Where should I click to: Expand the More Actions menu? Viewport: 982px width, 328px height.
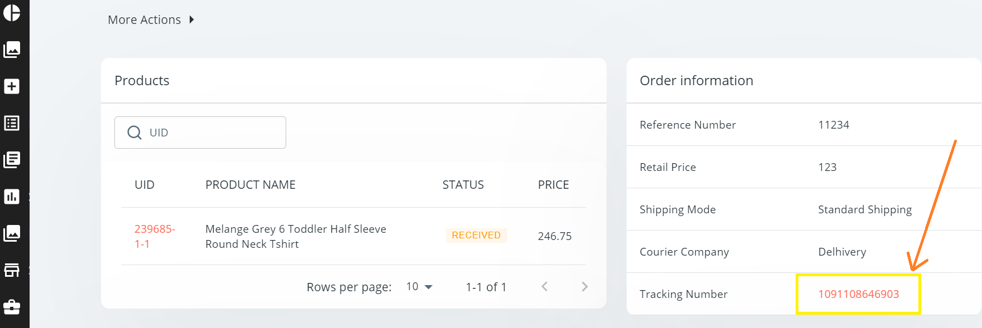151,20
